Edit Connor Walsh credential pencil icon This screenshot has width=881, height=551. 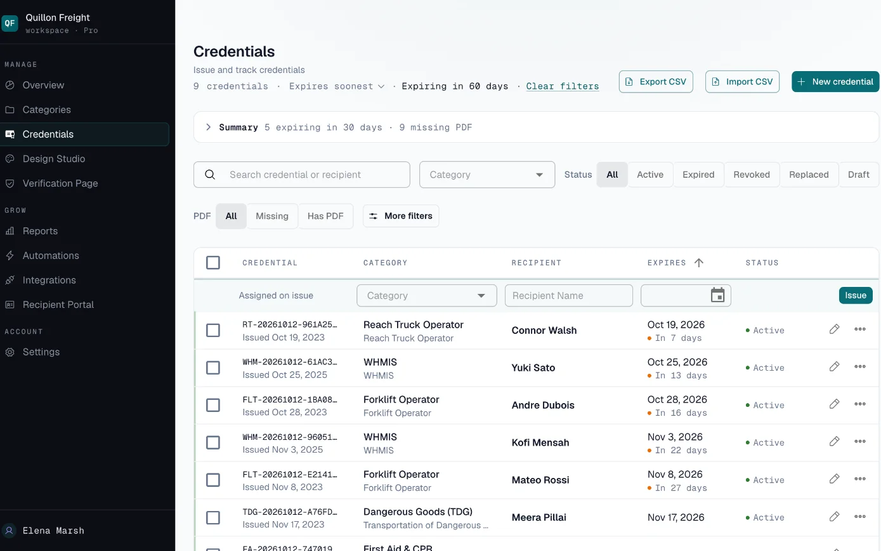click(x=834, y=329)
